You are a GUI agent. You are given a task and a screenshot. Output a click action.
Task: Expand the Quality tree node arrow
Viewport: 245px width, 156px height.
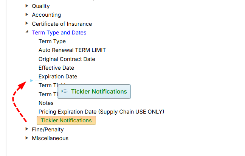[27, 6]
